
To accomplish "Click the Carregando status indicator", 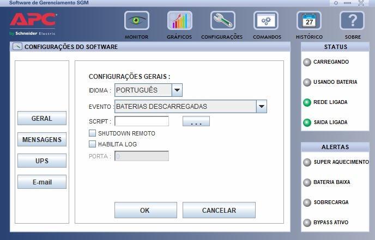I will click(307, 62).
